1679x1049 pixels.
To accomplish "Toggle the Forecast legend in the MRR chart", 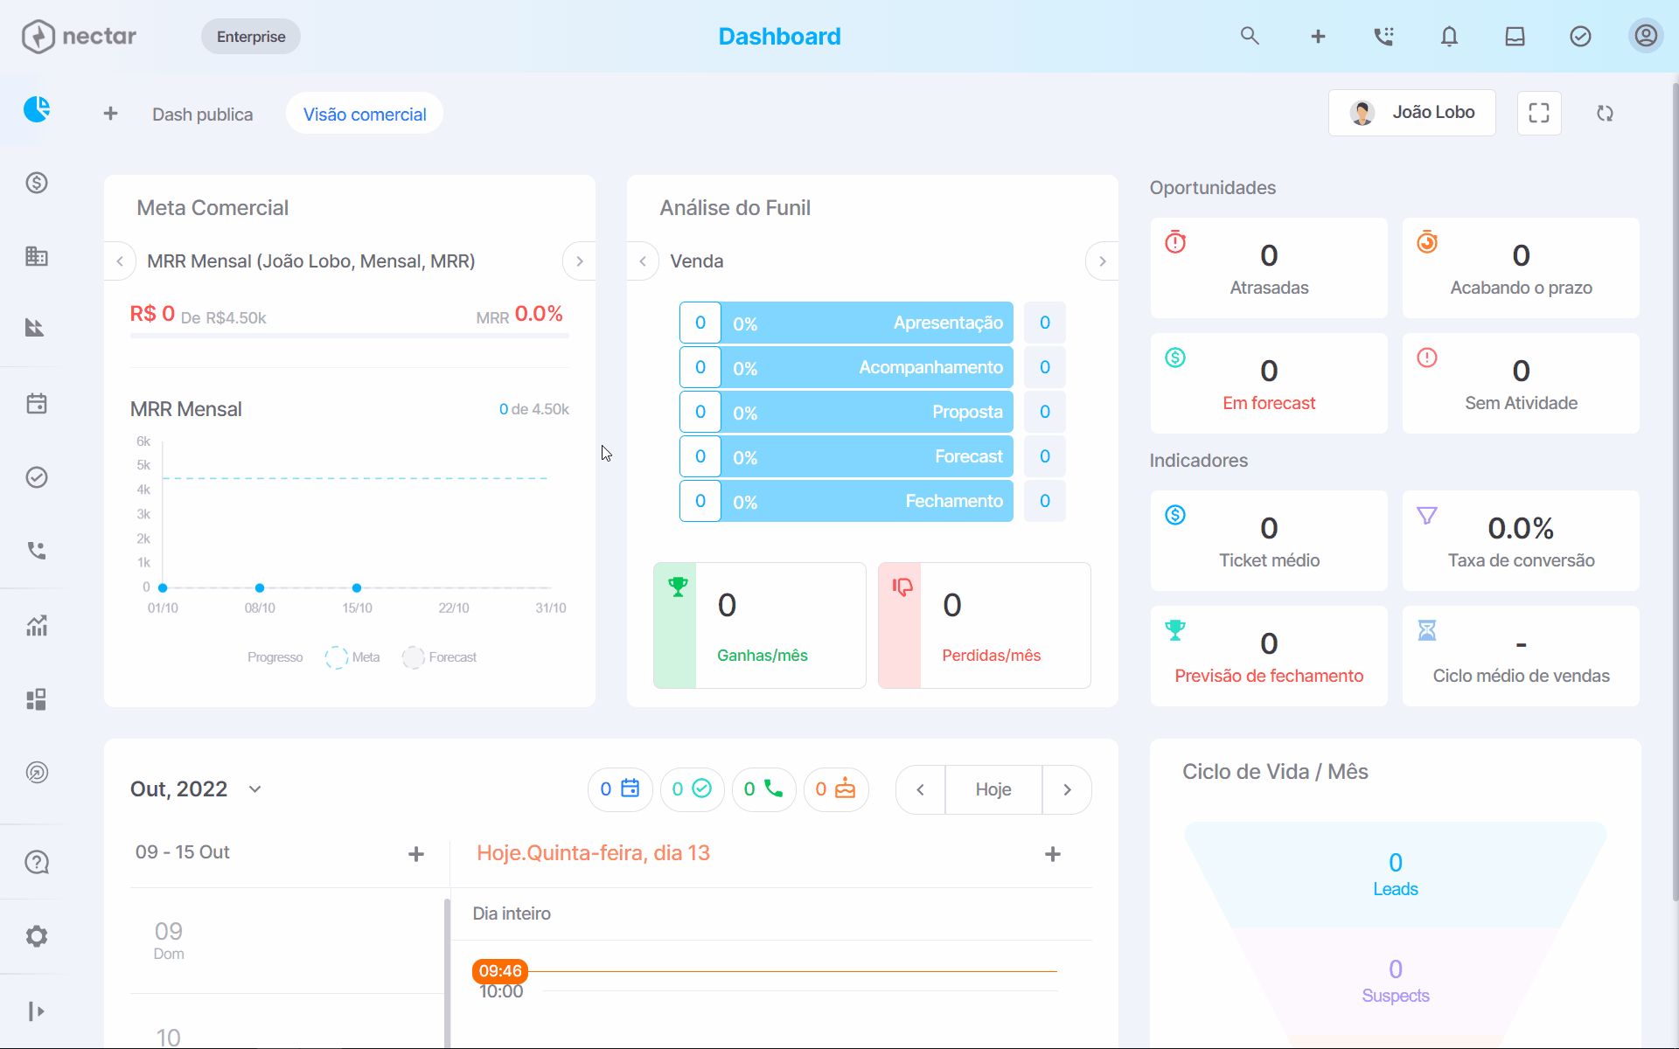I will tap(440, 657).
